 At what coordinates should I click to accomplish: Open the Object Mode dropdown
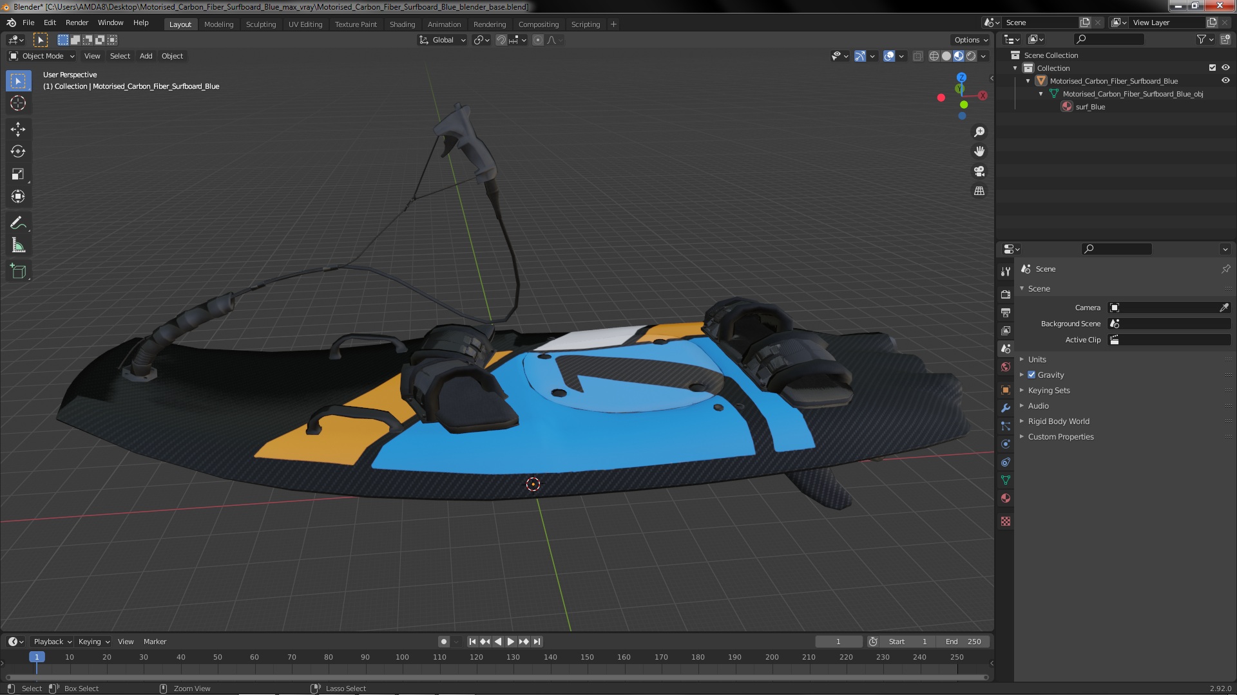pyautogui.click(x=43, y=56)
